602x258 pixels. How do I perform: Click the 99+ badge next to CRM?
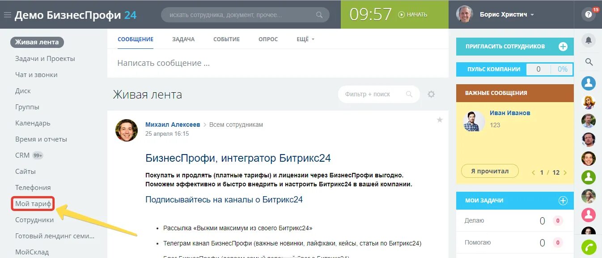(38, 155)
